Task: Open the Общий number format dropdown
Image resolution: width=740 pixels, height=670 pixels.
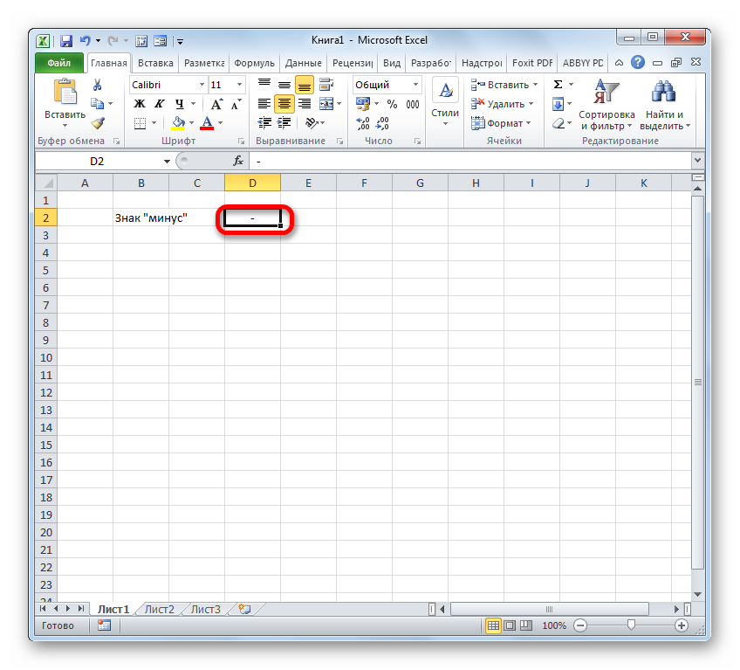Action: click(415, 85)
